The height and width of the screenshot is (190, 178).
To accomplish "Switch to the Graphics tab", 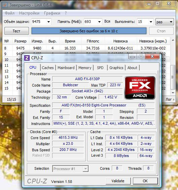I will [116, 68].
